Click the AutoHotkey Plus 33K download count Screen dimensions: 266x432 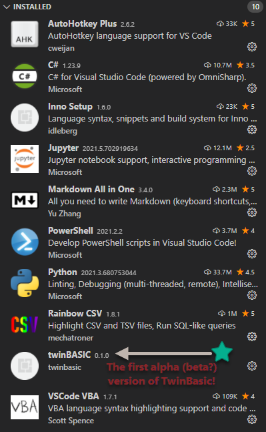(x=227, y=23)
